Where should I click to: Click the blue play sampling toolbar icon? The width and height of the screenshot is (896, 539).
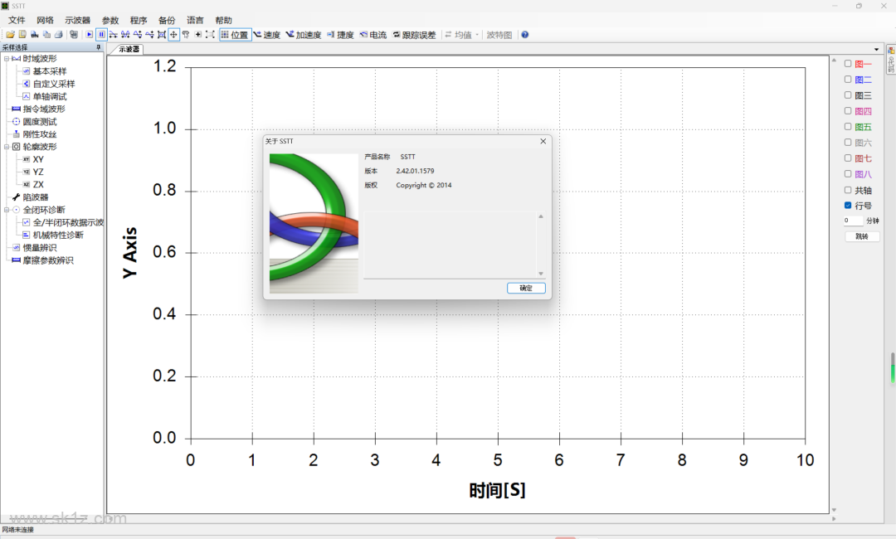click(x=89, y=35)
